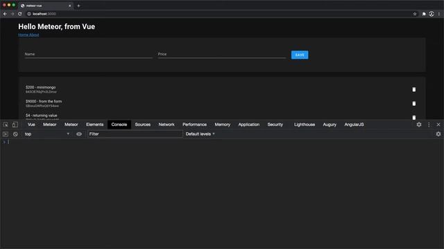Switch to the Sources tab
The height and width of the screenshot is (249, 444).
coord(142,124)
